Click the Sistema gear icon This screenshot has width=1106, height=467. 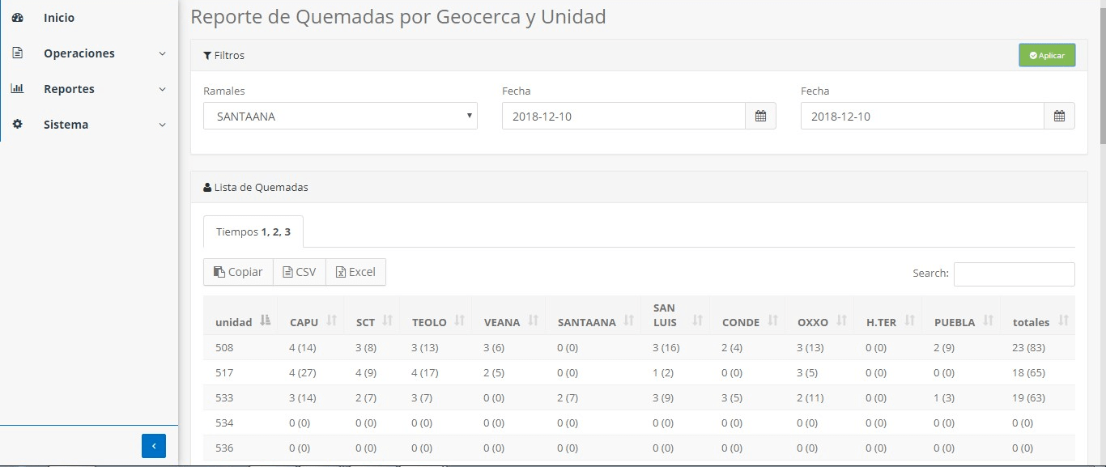pyautogui.click(x=17, y=125)
